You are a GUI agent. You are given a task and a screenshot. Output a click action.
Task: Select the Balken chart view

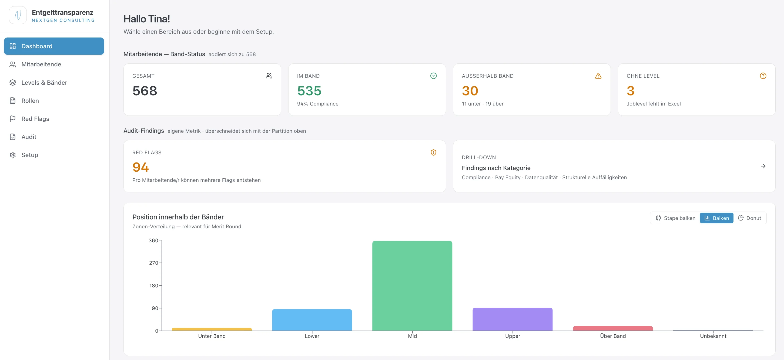click(716, 218)
